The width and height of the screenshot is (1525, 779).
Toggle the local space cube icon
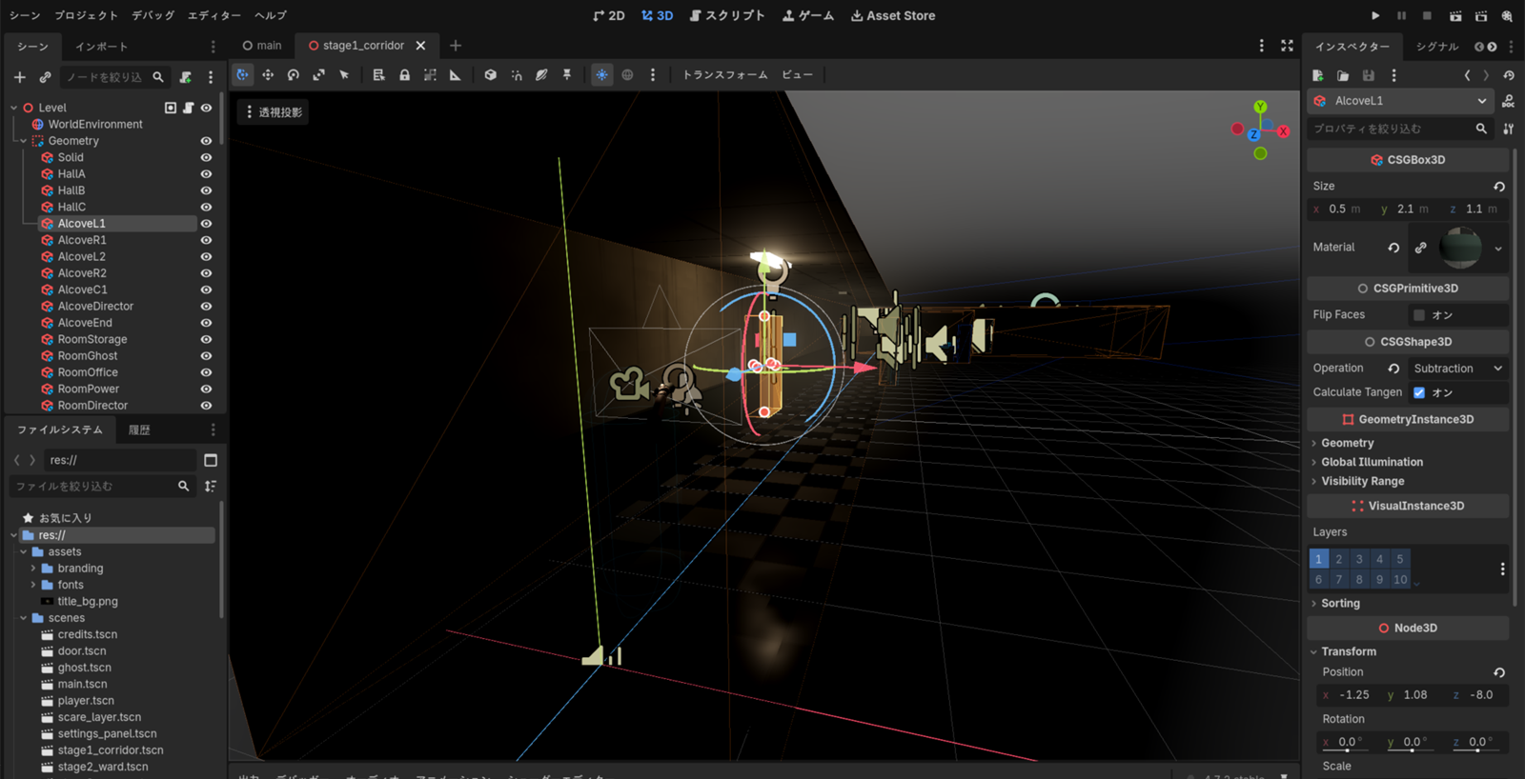[490, 74]
